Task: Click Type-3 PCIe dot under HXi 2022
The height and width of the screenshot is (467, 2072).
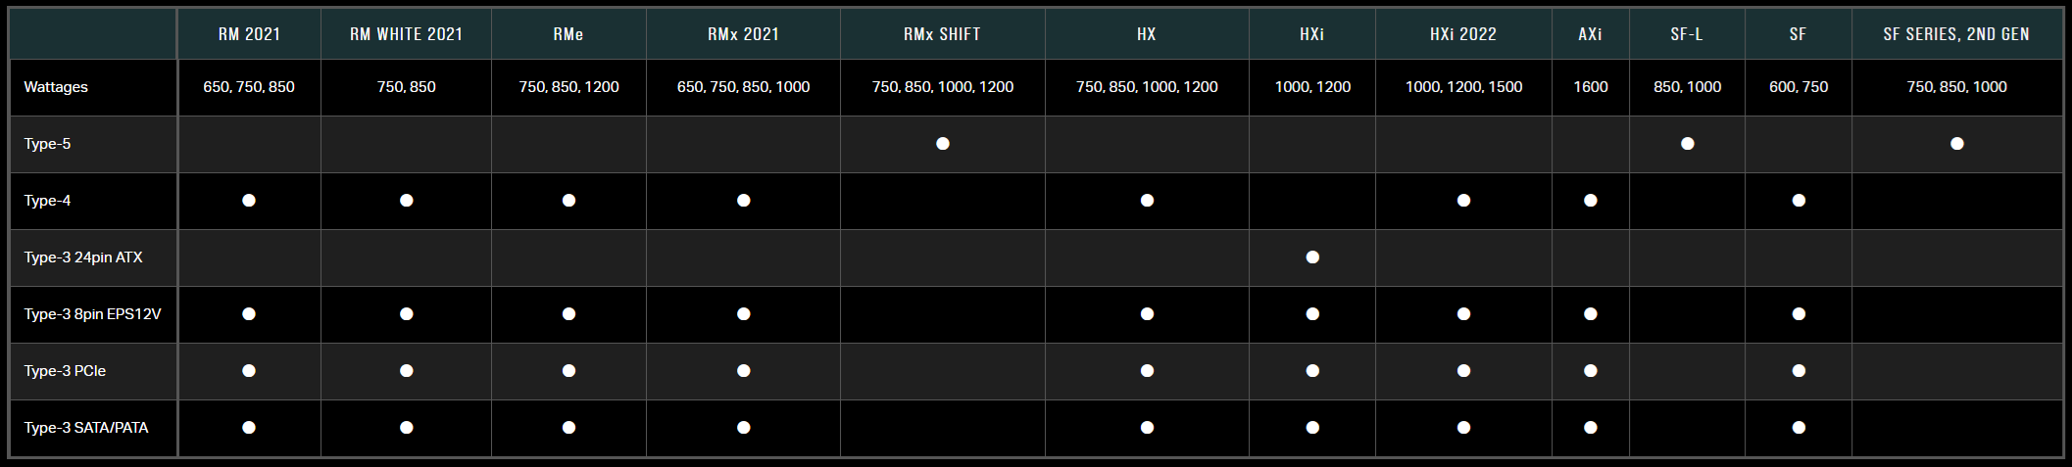Action: [1463, 371]
